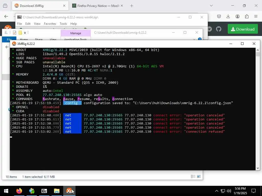
Task: Open Firefox from the taskbar
Action: pos(19,191)
